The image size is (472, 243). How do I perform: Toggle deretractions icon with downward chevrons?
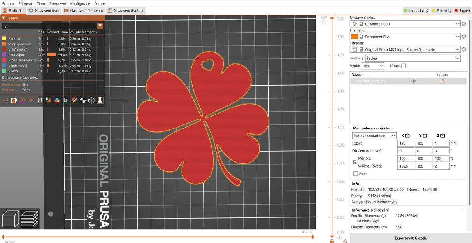pos(31,100)
